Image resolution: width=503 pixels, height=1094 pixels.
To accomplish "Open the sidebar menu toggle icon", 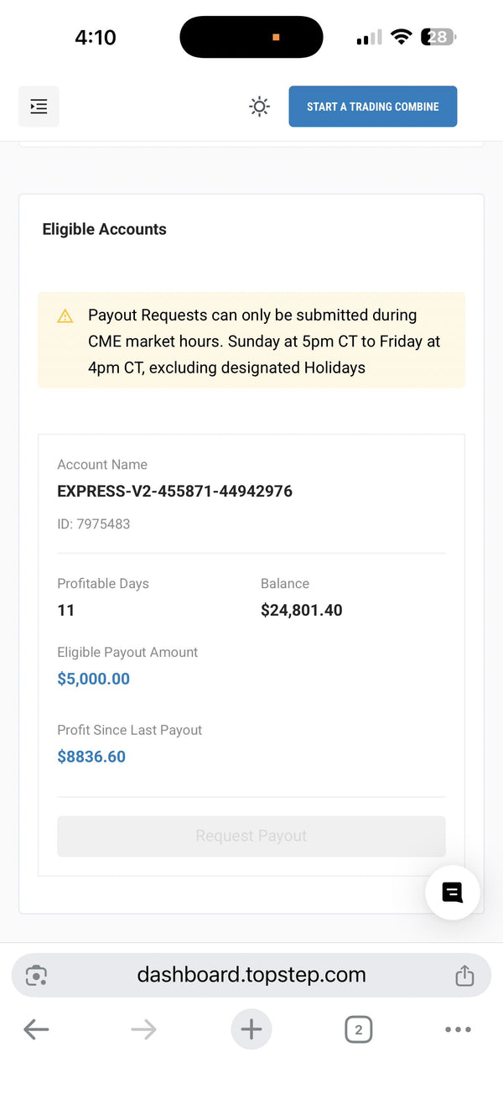I will click(x=39, y=107).
